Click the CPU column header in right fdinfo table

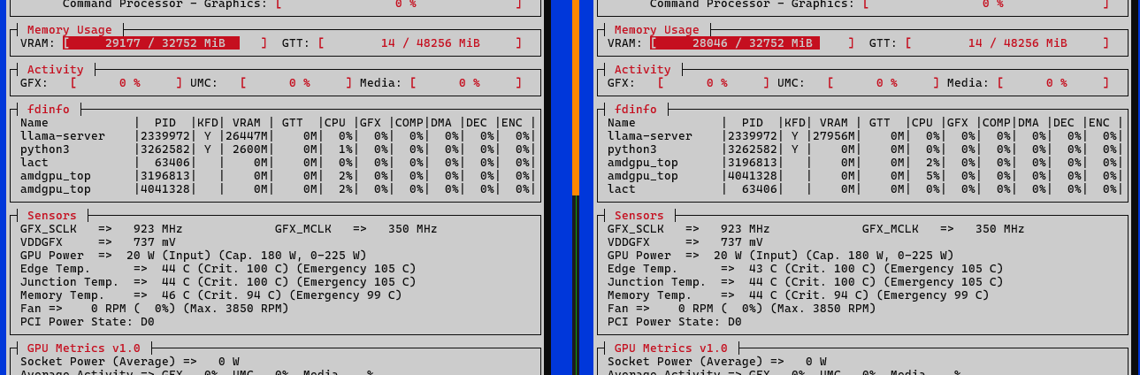point(922,123)
